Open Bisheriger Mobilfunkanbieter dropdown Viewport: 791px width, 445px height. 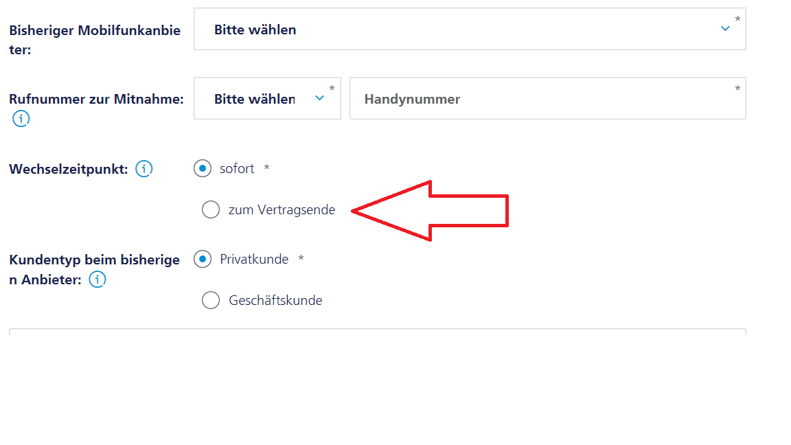coord(470,30)
